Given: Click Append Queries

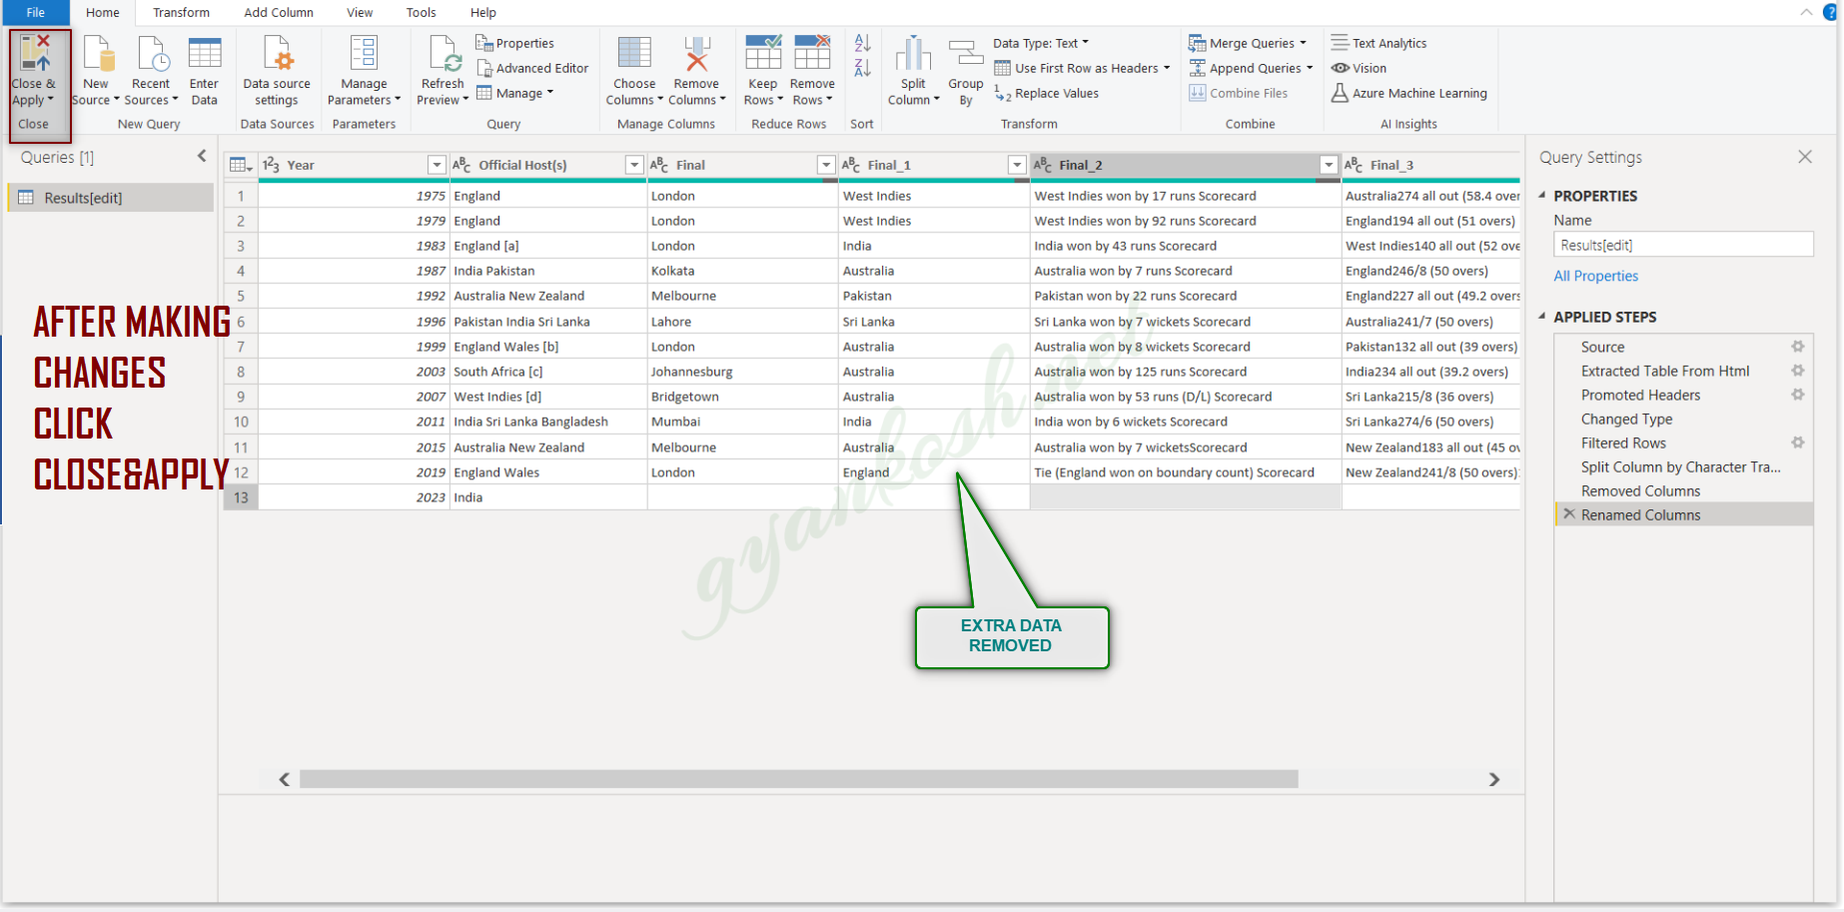Looking at the screenshot, I should click(1251, 68).
